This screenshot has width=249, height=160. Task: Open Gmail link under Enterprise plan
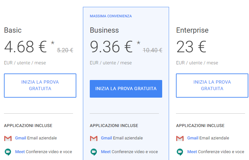point(193,138)
